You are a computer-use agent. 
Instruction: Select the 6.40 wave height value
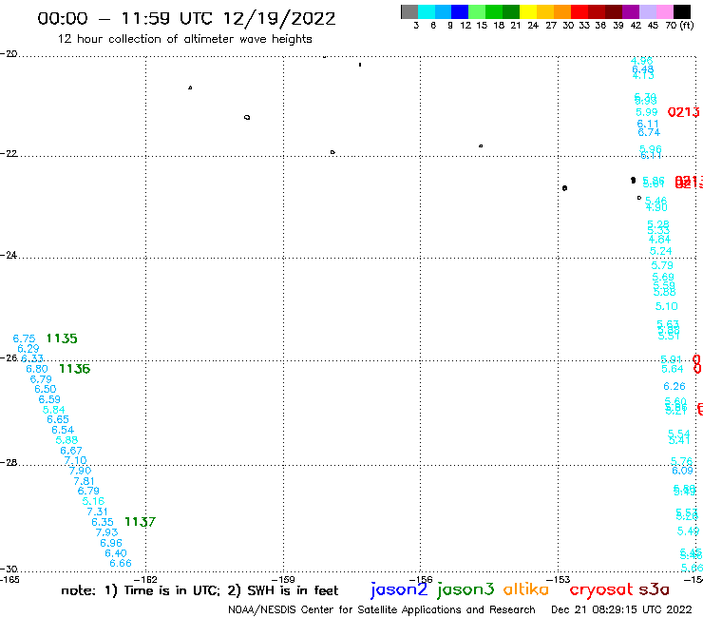[116, 553]
